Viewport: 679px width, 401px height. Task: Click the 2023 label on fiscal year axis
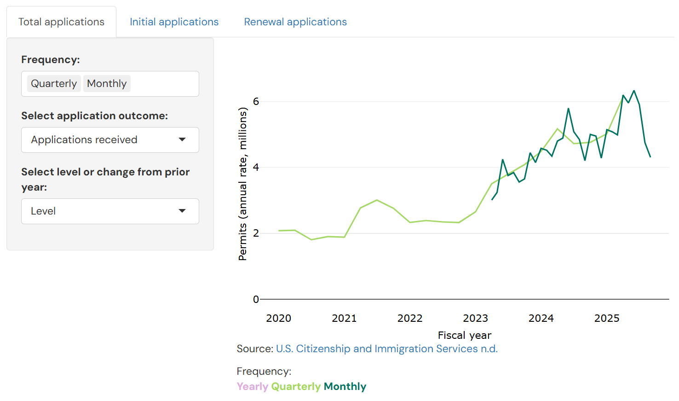475,318
